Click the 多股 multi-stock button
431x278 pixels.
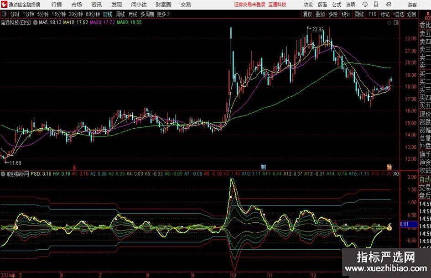click(333, 14)
